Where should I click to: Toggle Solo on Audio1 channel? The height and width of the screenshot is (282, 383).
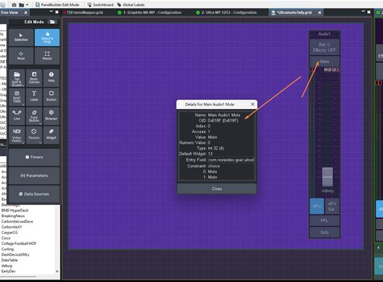[x=324, y=232]
